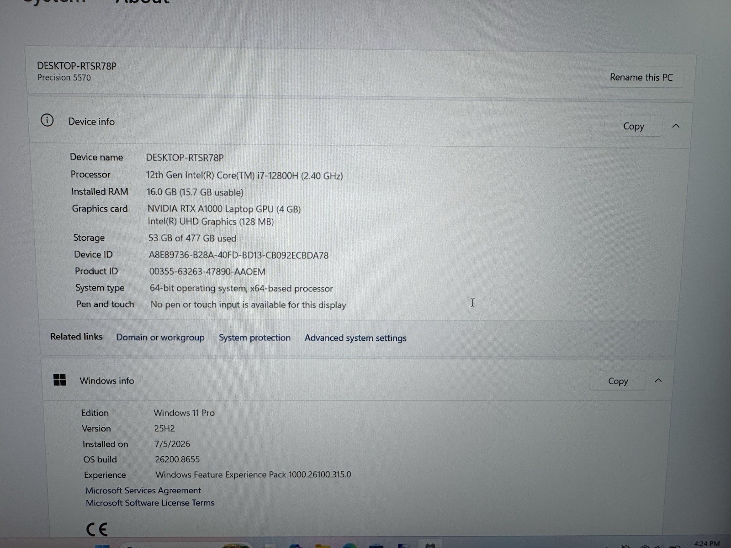The width and height of the screenshot is (731, 548).
Task: Select the NVIDIA RTX A1000 Laptop GPU text
Action: (x=224, y=209)
